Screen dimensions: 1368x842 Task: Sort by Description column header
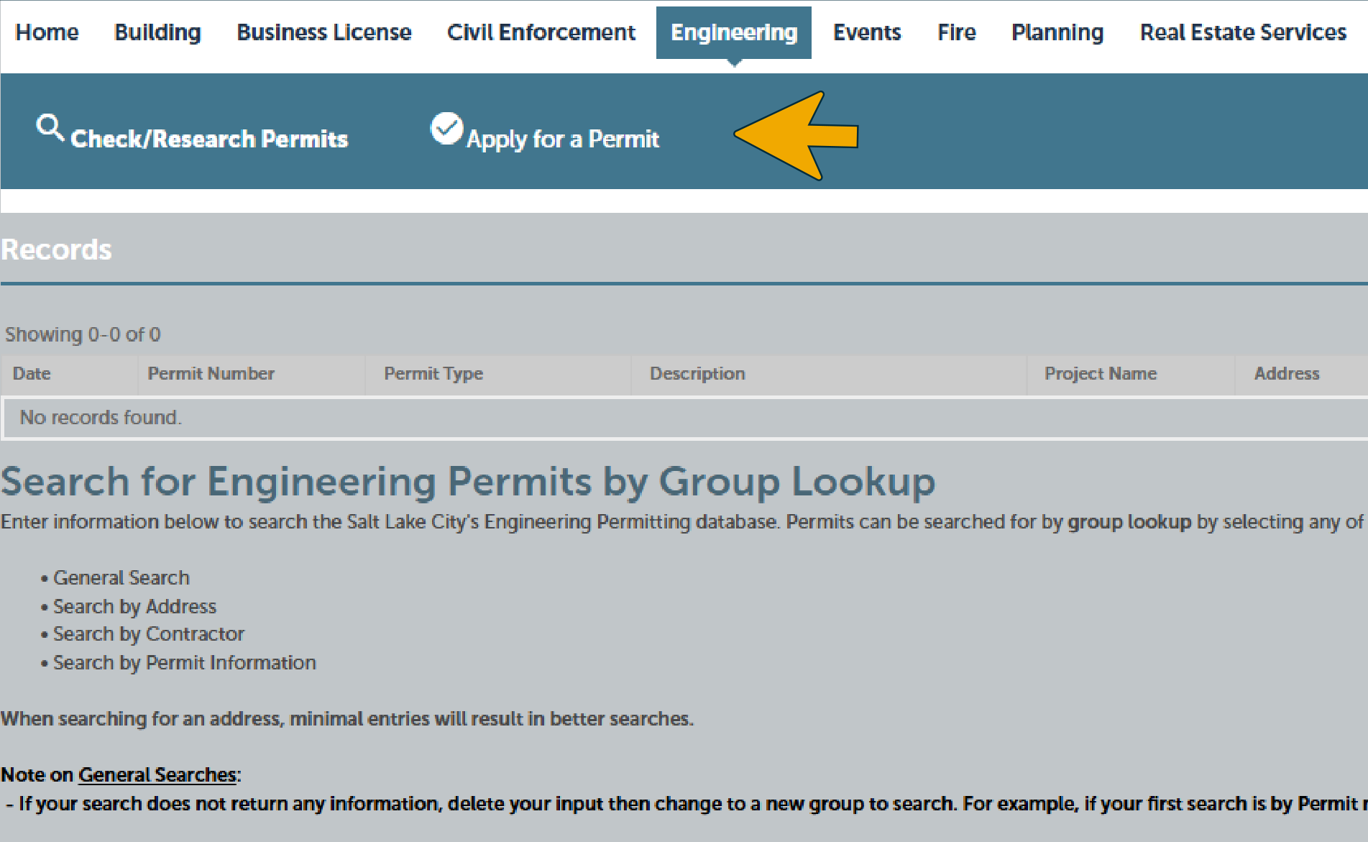click(x=697, y=374)
